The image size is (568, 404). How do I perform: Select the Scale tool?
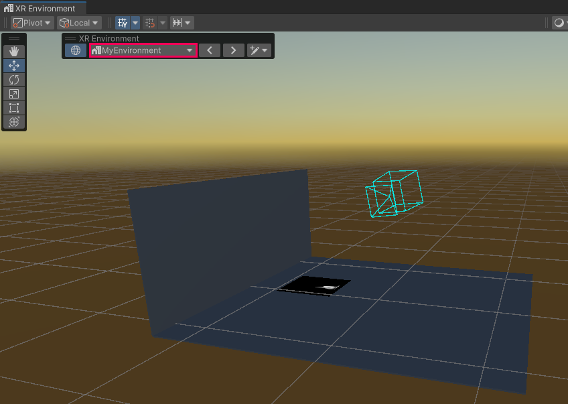[14, 94]
